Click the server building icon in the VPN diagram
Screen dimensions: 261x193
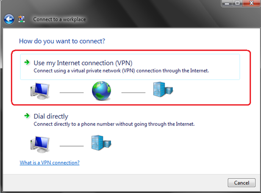coord(163,89)
